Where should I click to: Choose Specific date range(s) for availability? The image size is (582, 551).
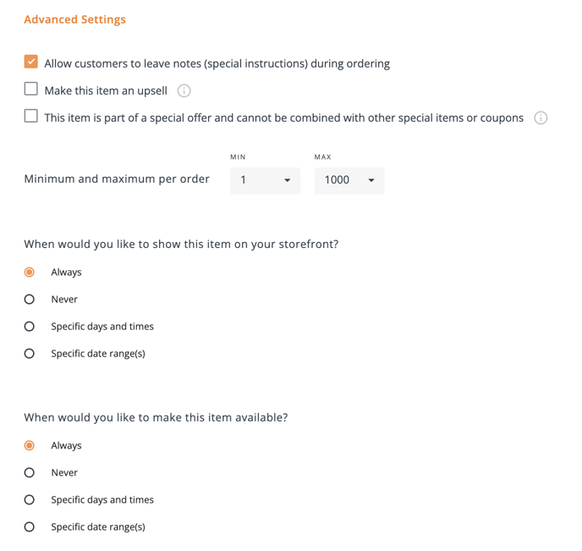30,526
